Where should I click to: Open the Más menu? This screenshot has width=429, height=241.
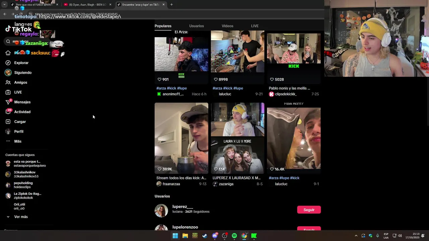coord(13,141)
